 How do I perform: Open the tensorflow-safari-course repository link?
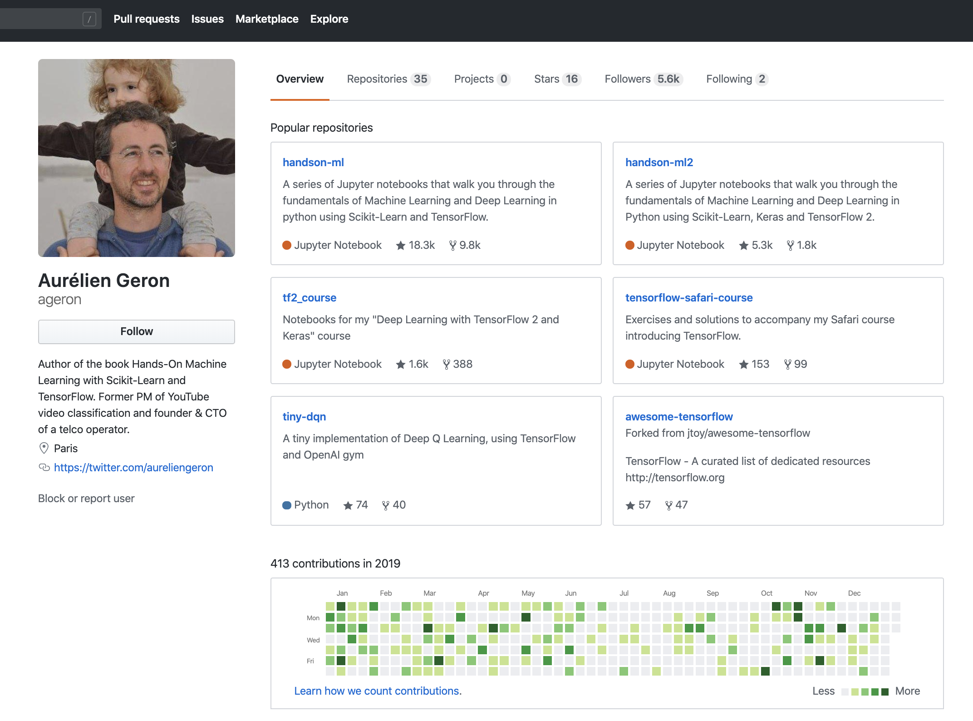point(688,298)
